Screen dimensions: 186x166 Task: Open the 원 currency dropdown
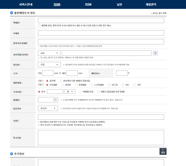(x=70, y=92)
